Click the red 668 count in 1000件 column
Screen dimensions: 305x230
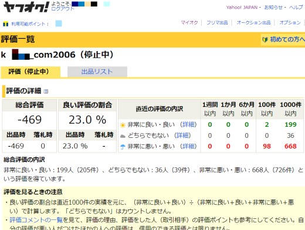point(290,146)
